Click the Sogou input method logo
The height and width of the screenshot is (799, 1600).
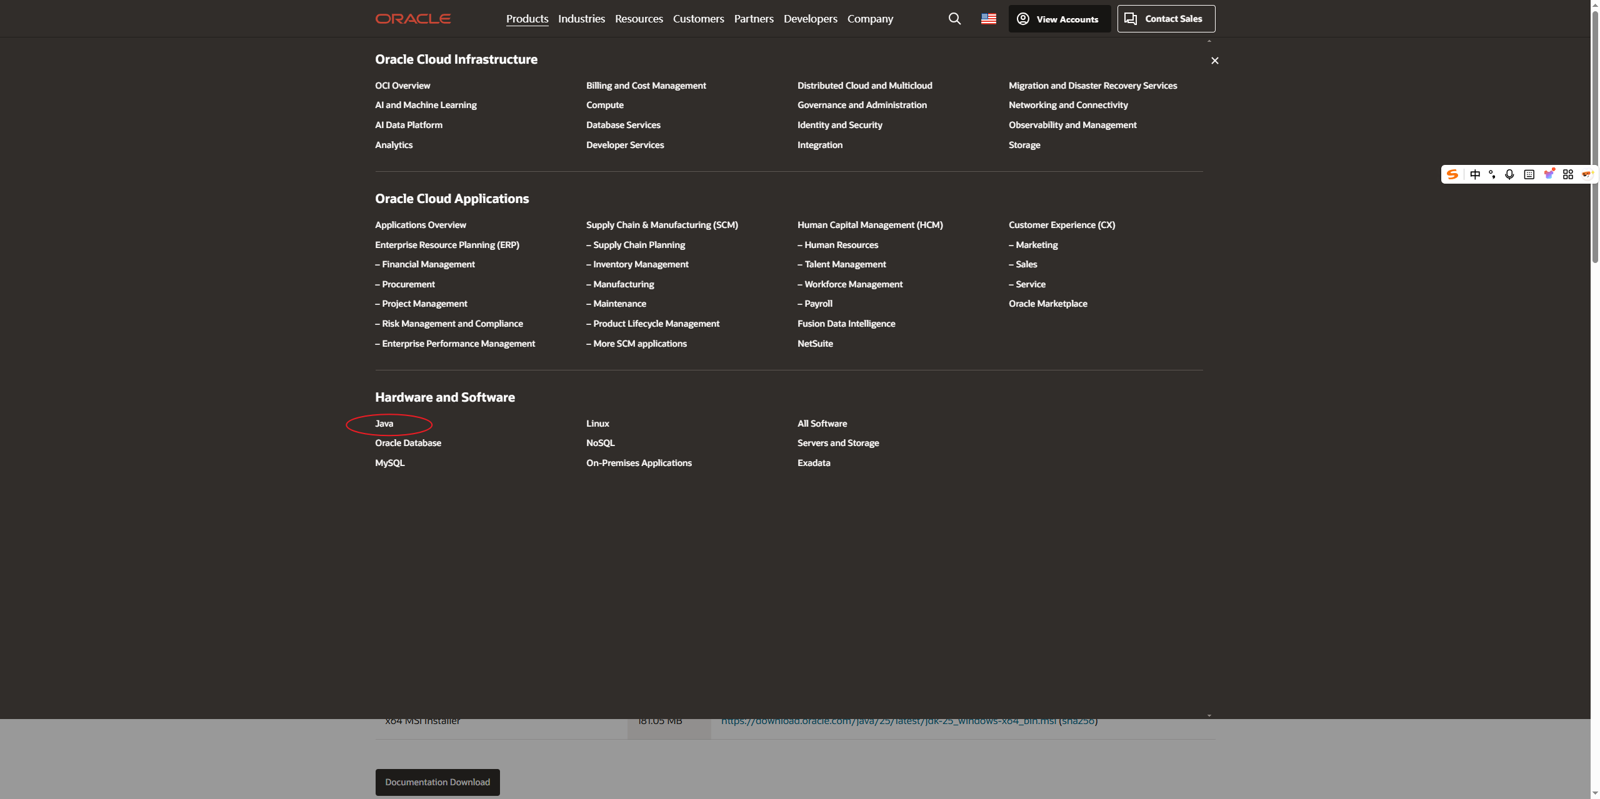1452,174
